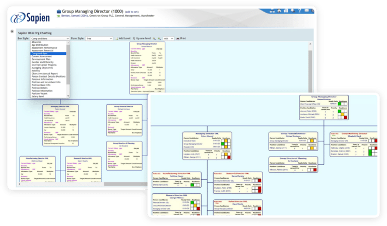Open the Form Style Tree dropdown
The height and width of the screenshot is (226, 387).
tap(99, 38)
